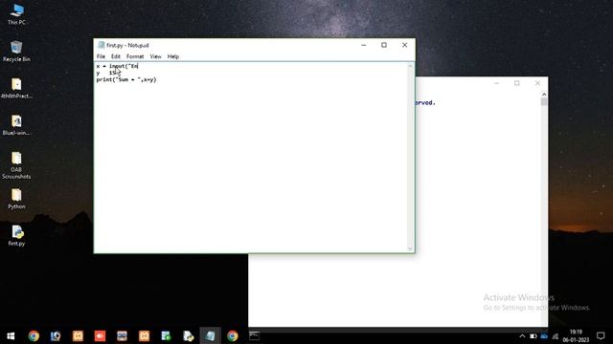Check the battery status tray icon
This screenshot has width=613, height=344.
point(533,336)
